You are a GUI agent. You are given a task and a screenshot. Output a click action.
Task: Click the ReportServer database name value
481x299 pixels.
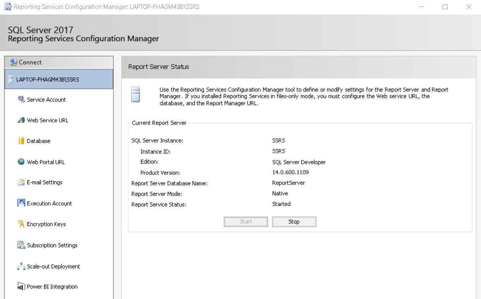[x=289, y=183]
